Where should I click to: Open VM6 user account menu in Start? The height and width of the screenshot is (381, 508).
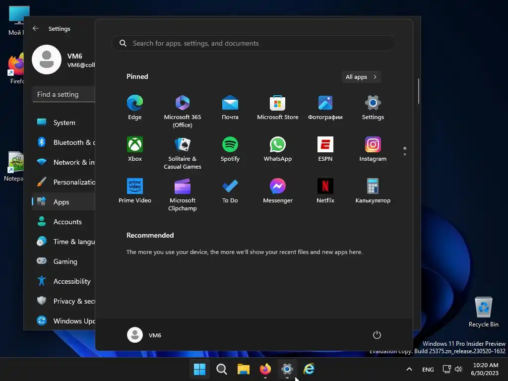(x=144, y=335)
